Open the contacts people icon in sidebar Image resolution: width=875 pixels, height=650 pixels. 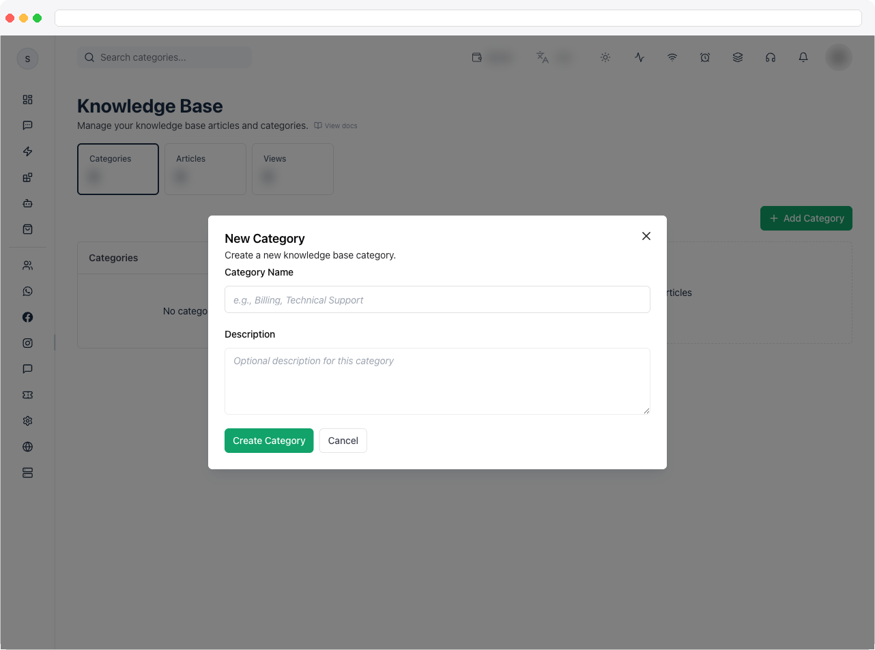coord(27,265)
